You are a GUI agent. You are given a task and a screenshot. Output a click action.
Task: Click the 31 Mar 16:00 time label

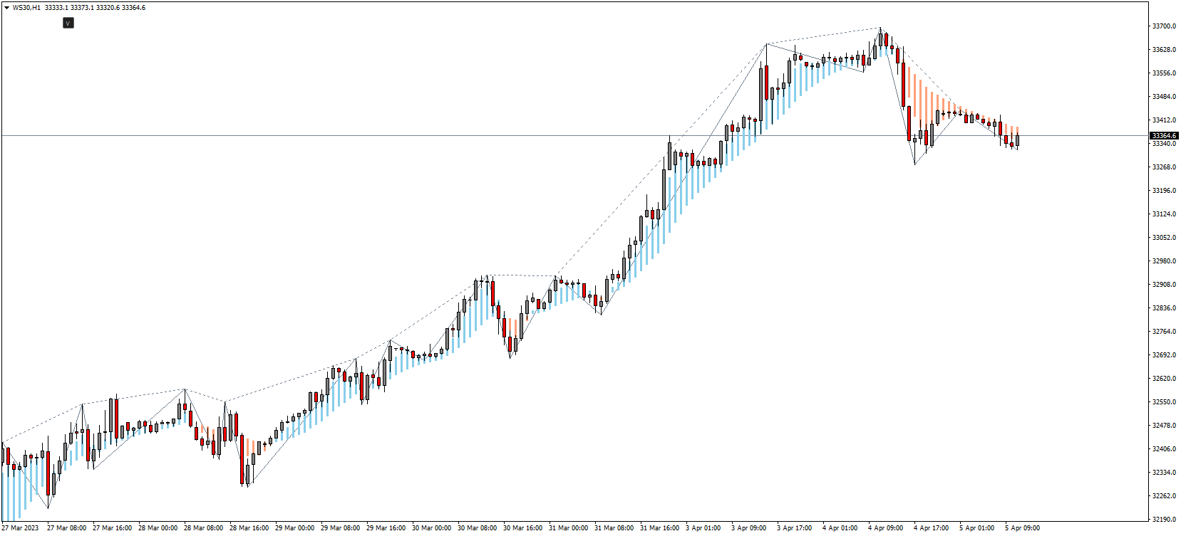click(659, 528)
